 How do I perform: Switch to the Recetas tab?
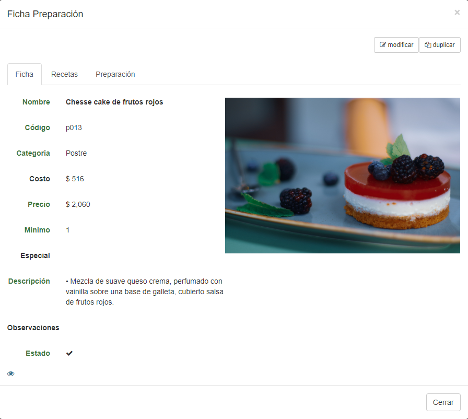[64, 74]
